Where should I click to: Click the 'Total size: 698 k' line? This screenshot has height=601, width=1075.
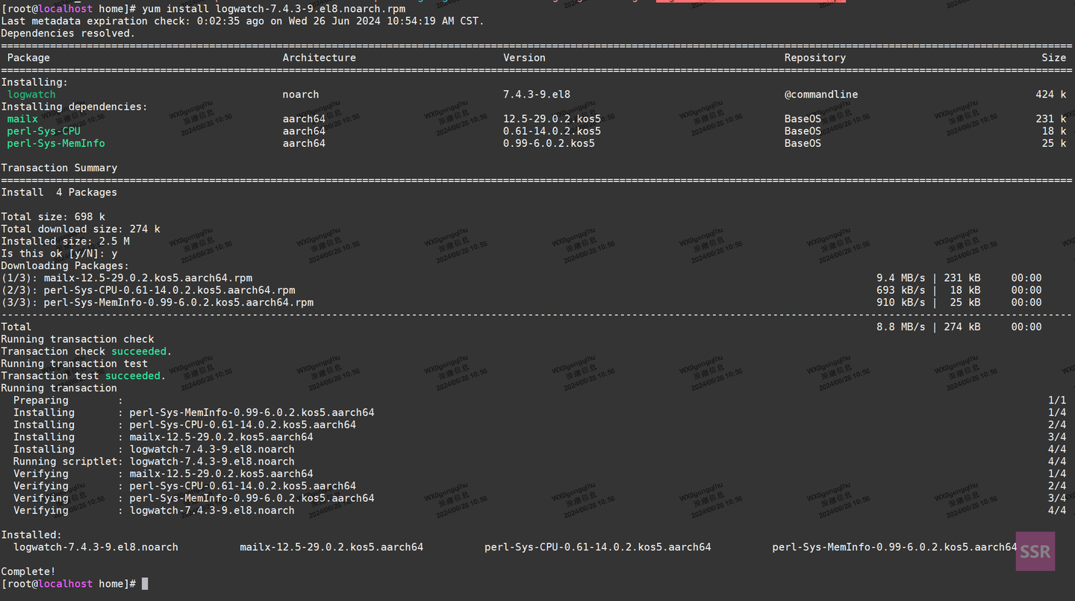(x=53, y=217)
